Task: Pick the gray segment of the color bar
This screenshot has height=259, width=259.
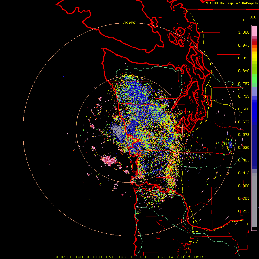Action: click(254, 200)
